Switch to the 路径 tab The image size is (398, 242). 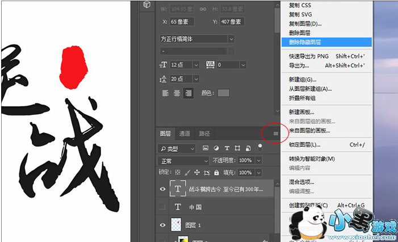coord(204,133)
